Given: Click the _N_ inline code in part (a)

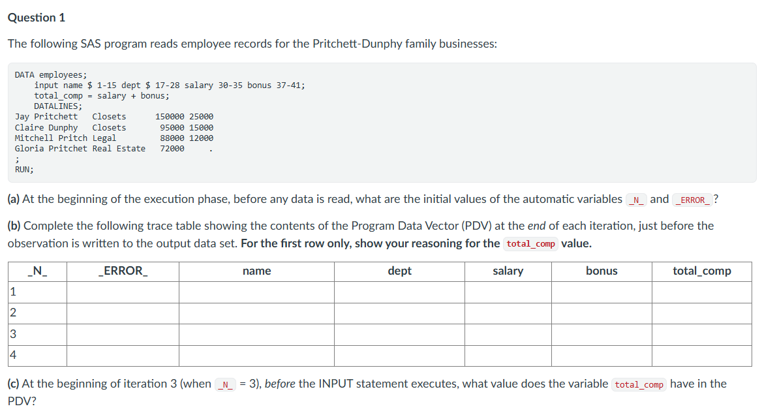Looking at the screenshot, I should coord(636,200).
